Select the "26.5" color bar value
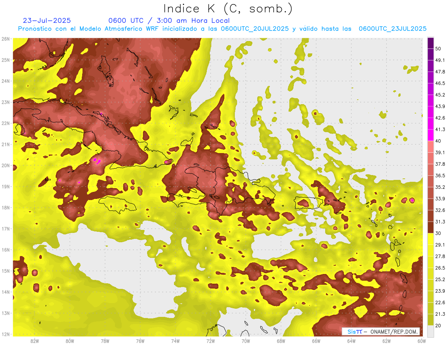The height and width of the screenshot is (346, 448). [x=440, y=268]
